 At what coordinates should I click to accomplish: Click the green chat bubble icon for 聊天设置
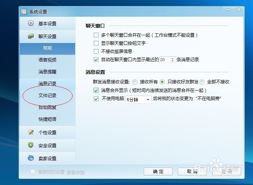click(31, 36)
